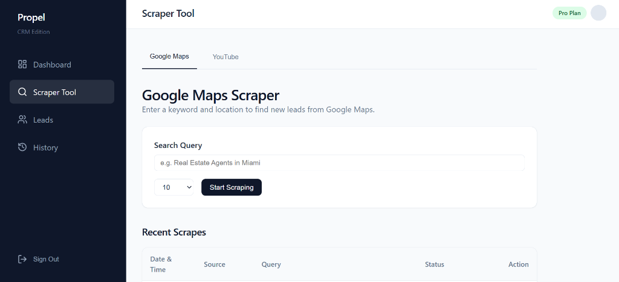Image resolution: width=619 pixels, height=282 pixels.
Task: Click the Pro Plan badge
Action: (x=569, y=13)
